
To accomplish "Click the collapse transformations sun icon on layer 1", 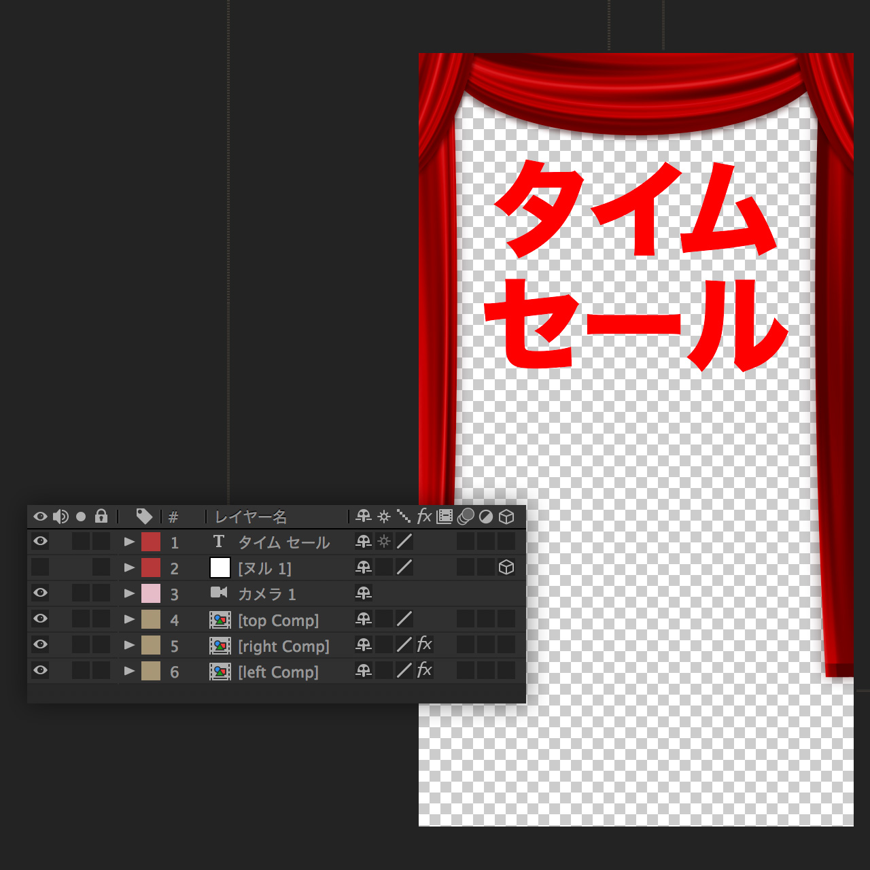I will click(x=384, y=542).
